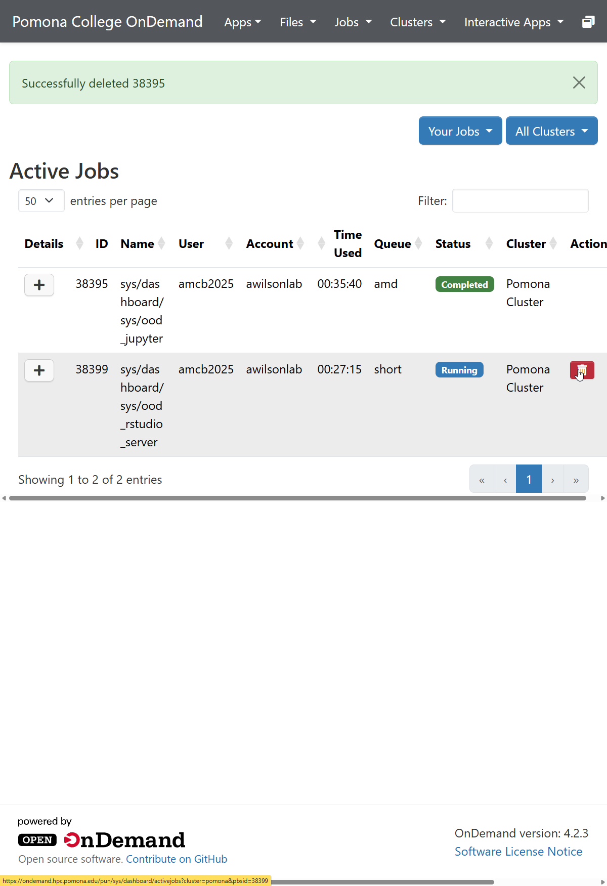607x886 pixels.
Task: Open the Contribute on GitHub link
Action: 177,859
